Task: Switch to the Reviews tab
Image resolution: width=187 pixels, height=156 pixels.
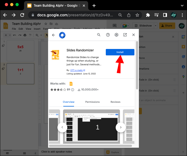Action: pos(115,102)
